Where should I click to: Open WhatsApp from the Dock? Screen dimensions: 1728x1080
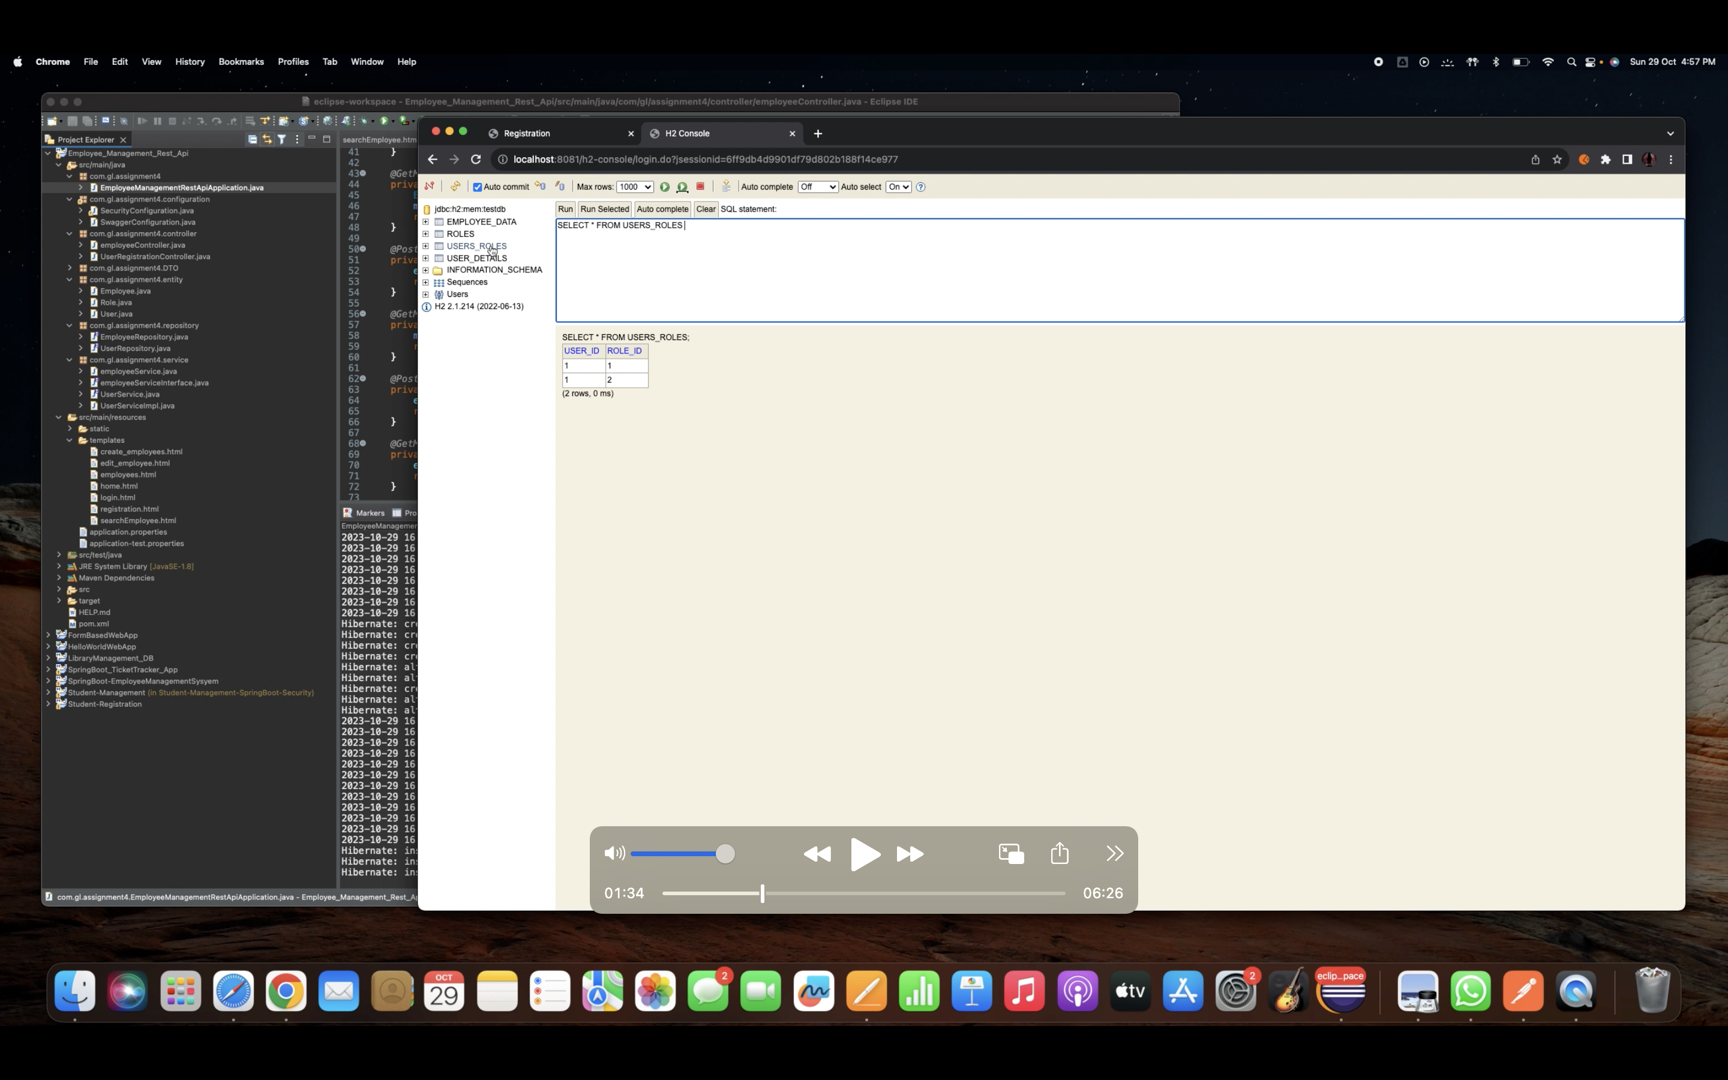point(1470,991)
